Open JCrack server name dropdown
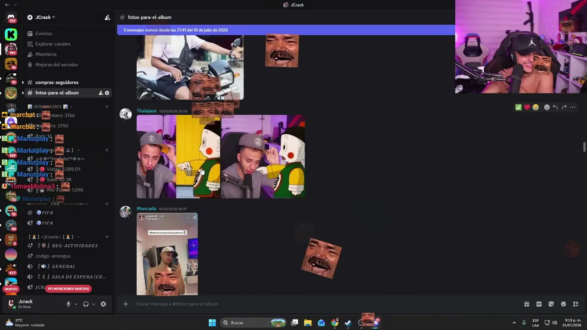 [45, 17]
